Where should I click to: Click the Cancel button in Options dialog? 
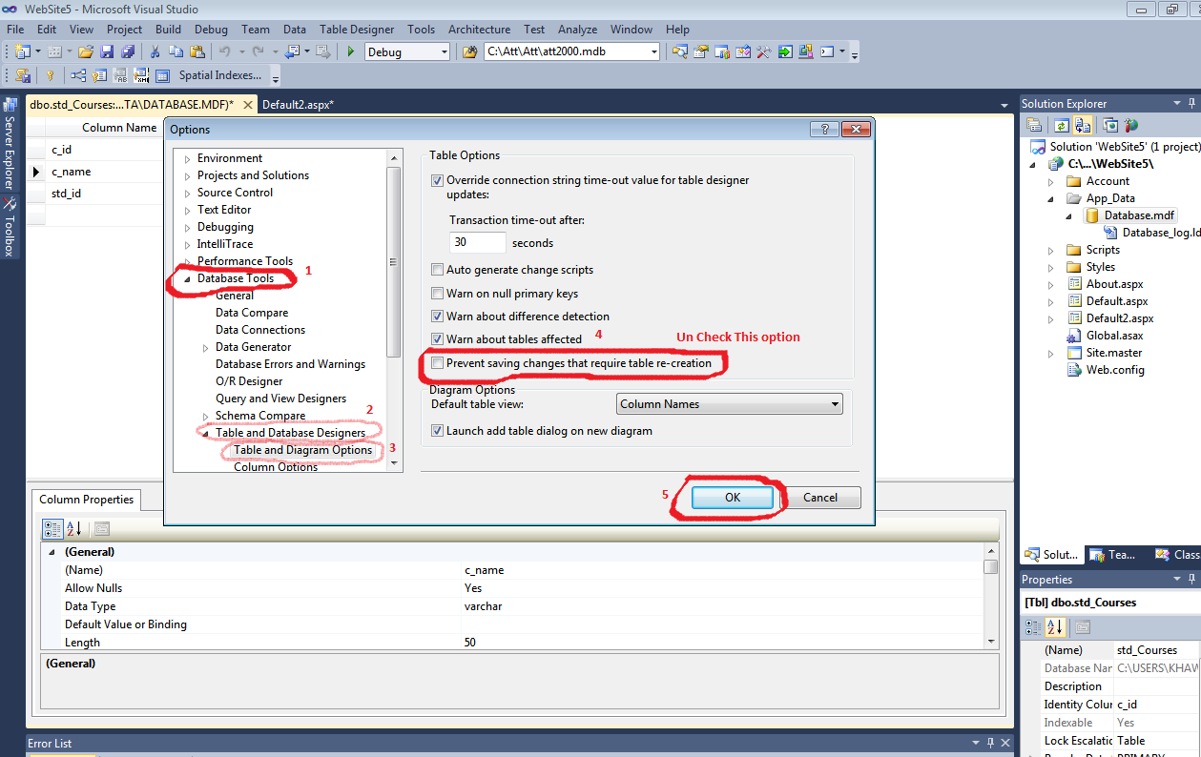click(821, 497)
